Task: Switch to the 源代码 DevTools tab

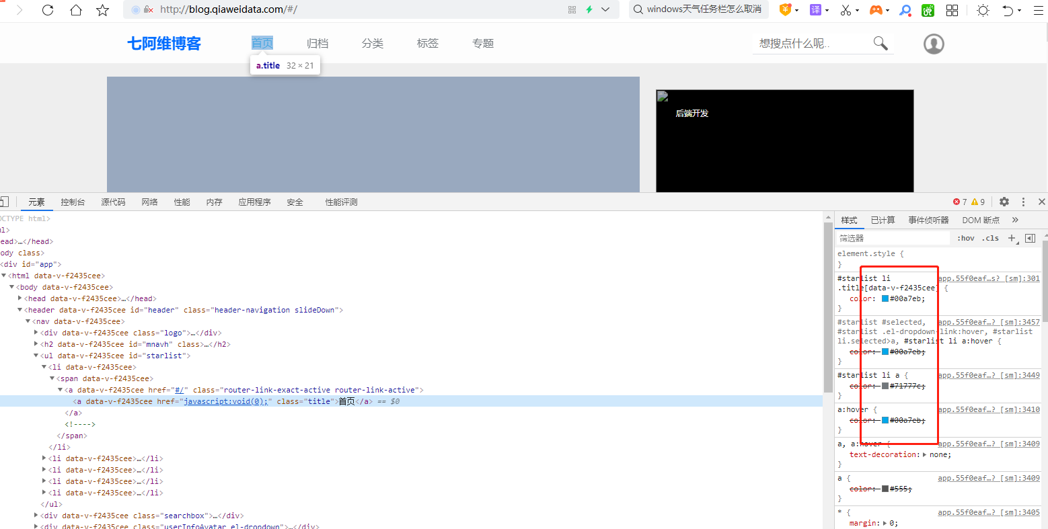Action: (113, 202)
